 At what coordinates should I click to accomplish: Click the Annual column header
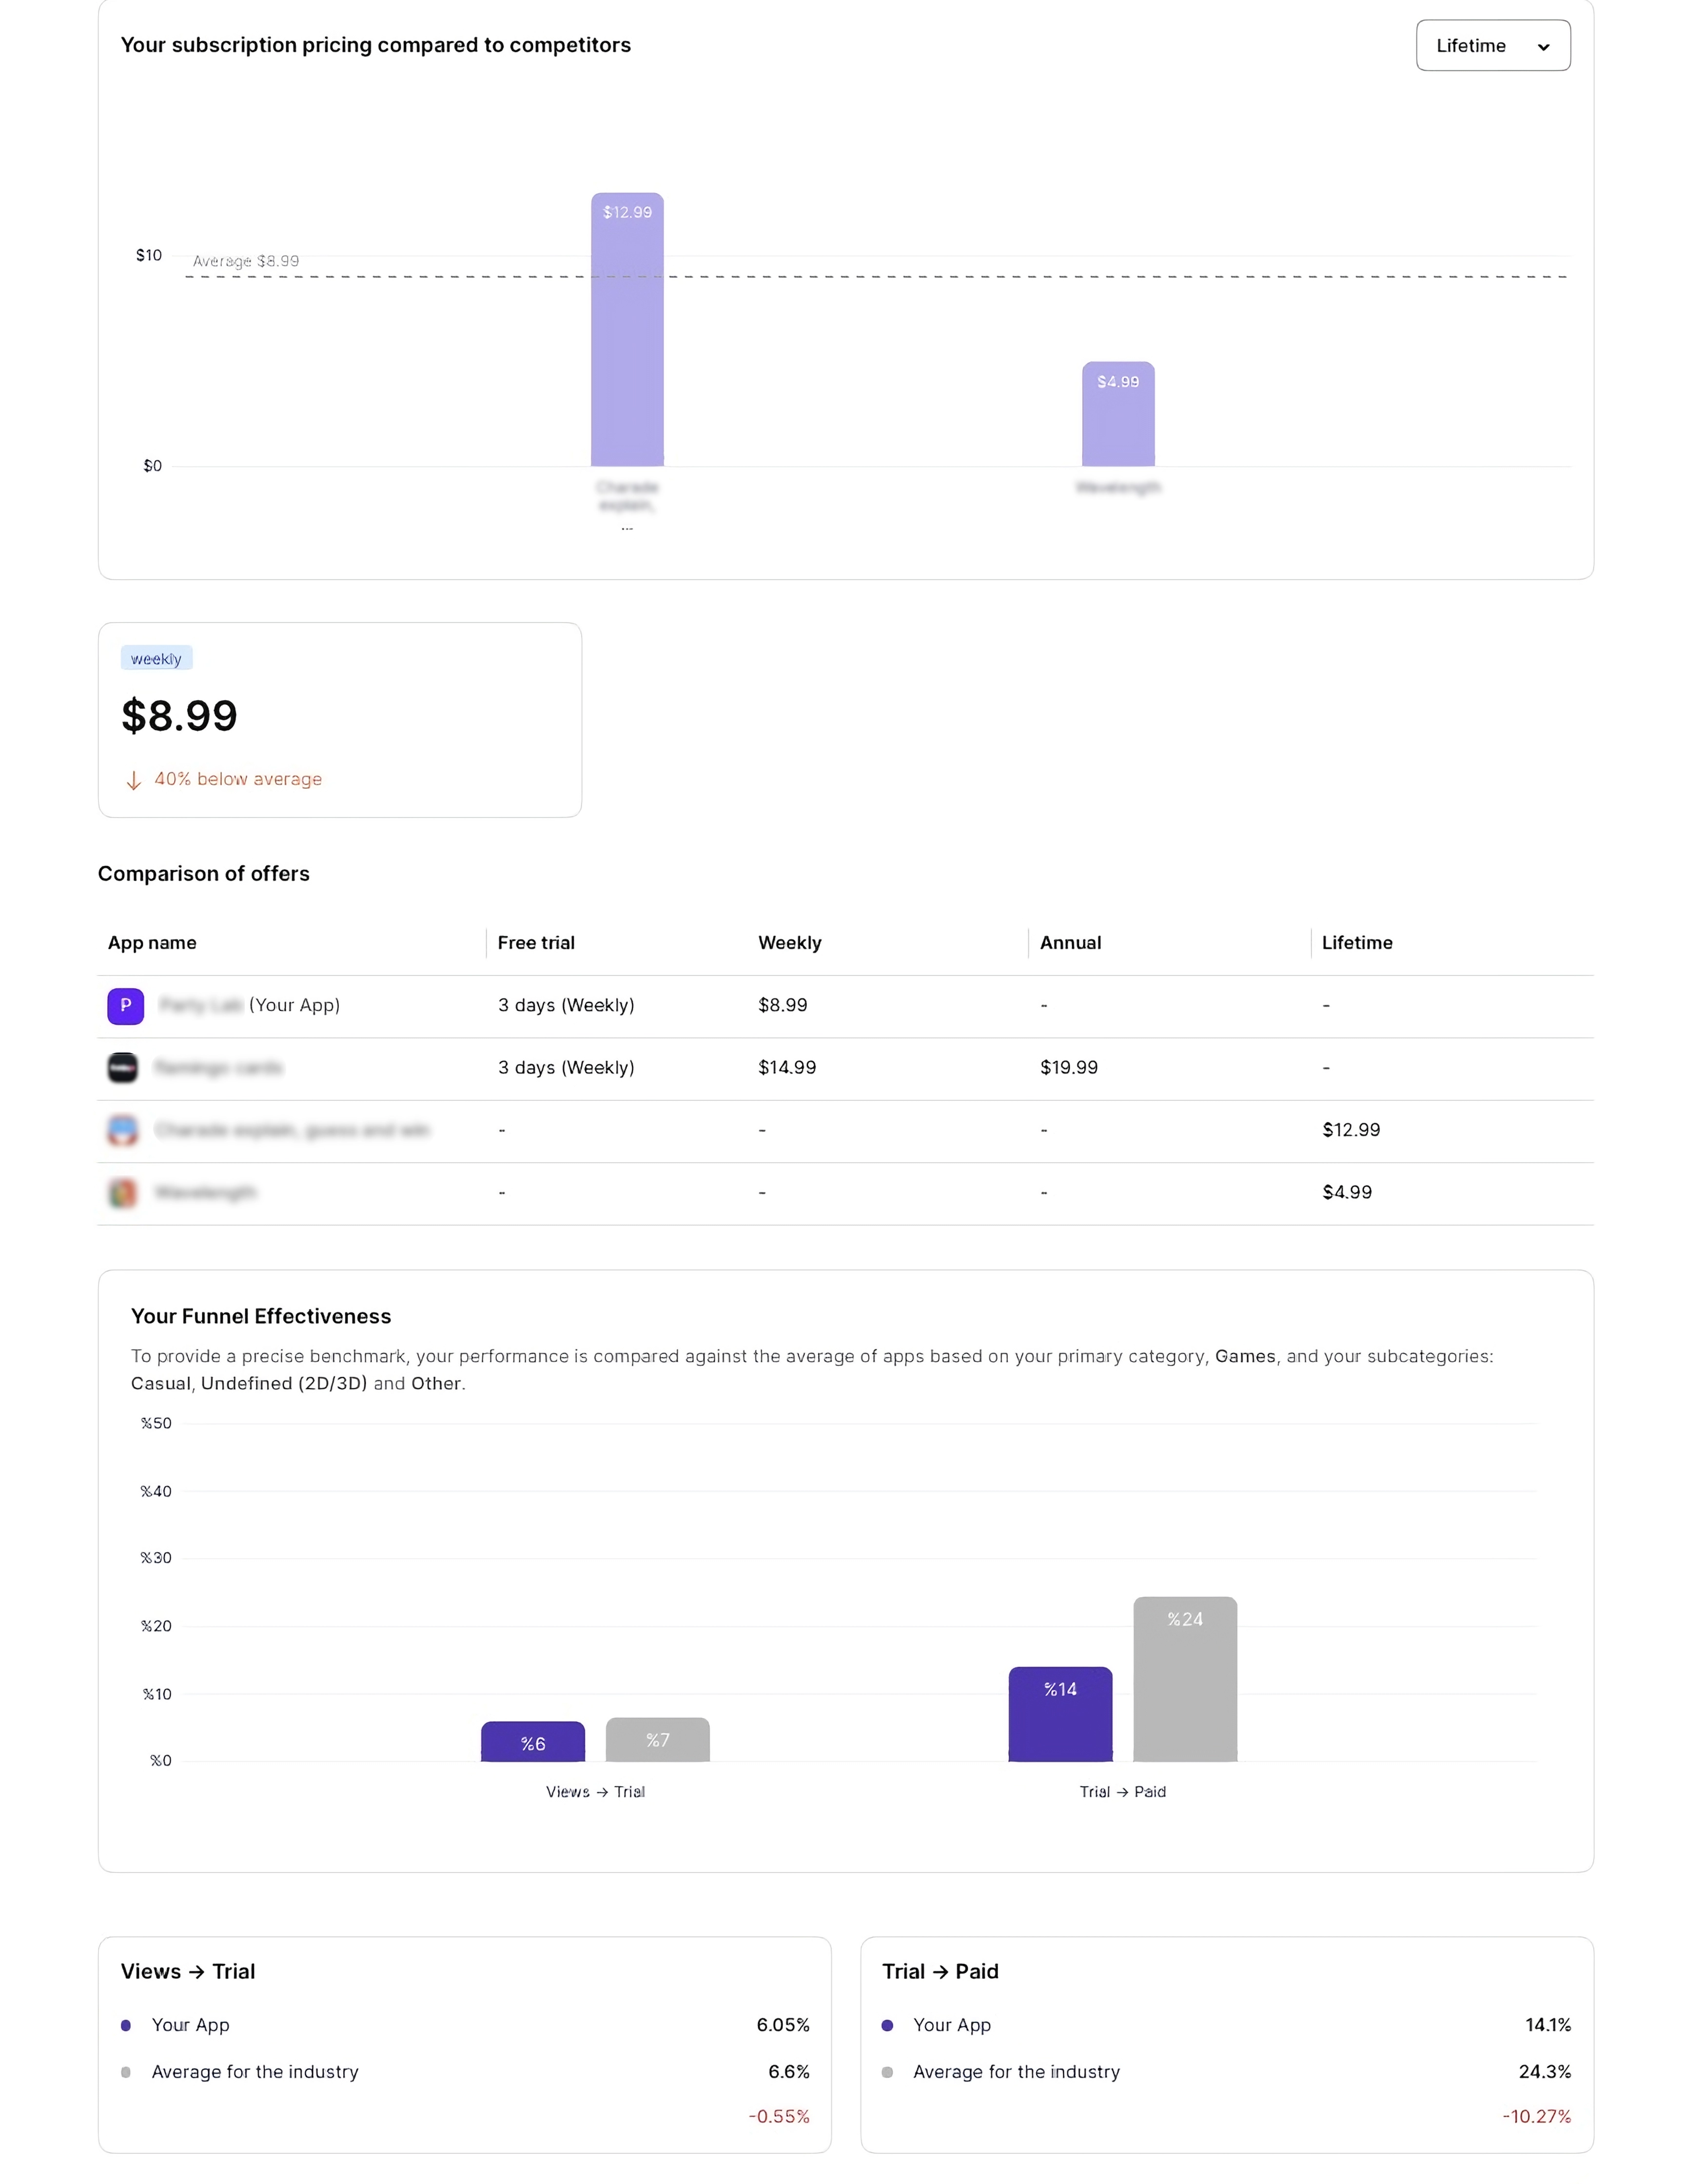pos(1070,942)
